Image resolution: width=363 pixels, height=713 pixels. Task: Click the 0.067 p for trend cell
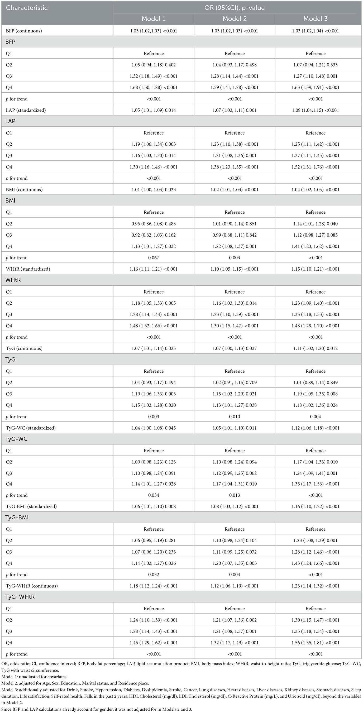coord(153,258)
